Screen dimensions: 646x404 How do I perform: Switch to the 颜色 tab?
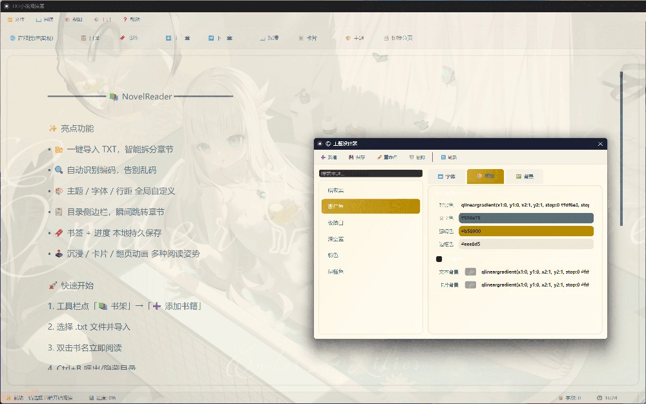(485, 176)
